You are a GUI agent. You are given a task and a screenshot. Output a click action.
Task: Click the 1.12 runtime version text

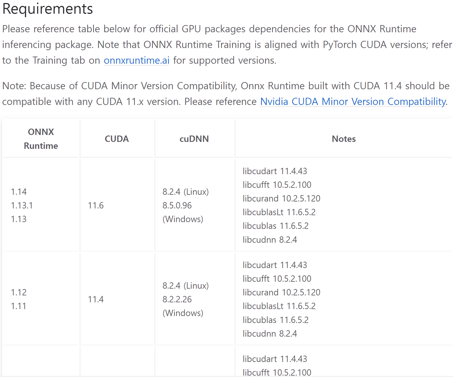[x=19, y=292]
